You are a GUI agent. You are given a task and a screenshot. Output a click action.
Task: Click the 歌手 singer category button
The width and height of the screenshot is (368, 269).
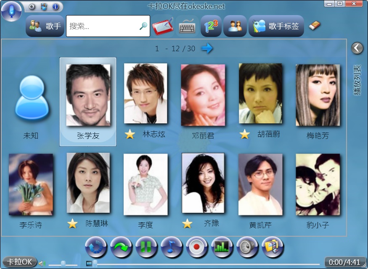click(x=45, y=26)
